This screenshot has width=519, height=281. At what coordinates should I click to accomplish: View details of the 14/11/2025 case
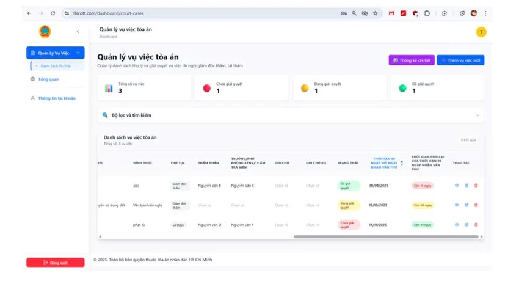[x=457, y=224]
